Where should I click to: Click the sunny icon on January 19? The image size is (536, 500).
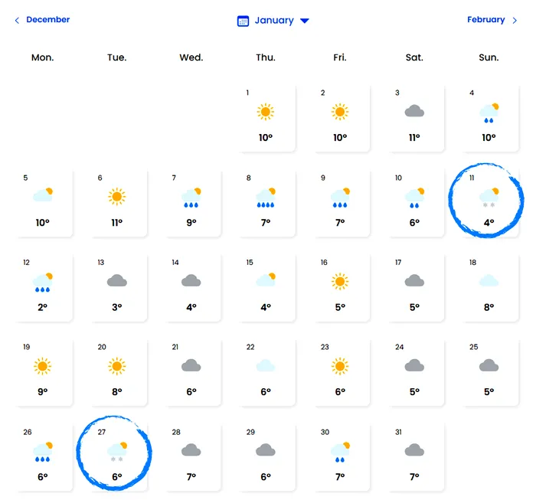click(43, 366)
